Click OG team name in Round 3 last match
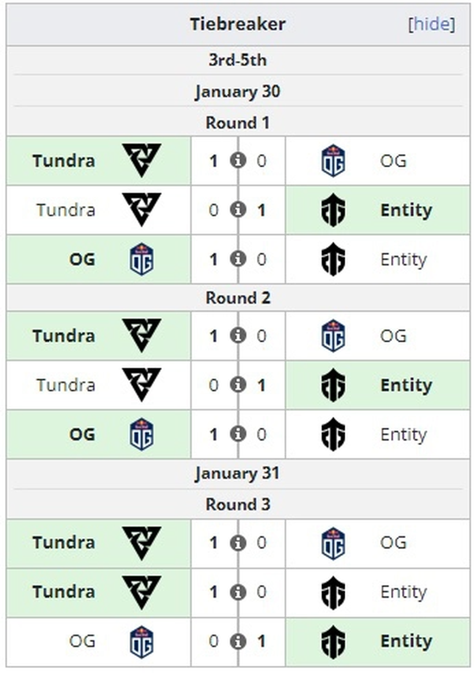475x673 pixels. 82,641
